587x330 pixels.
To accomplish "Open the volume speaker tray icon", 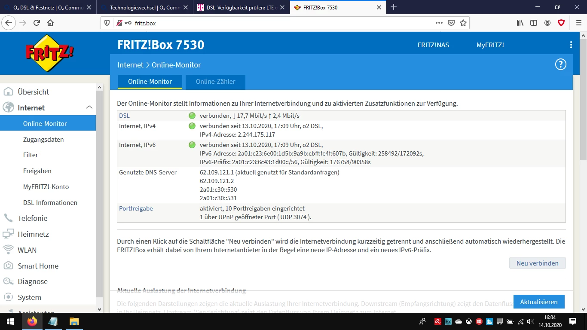I will pos(531,321).
